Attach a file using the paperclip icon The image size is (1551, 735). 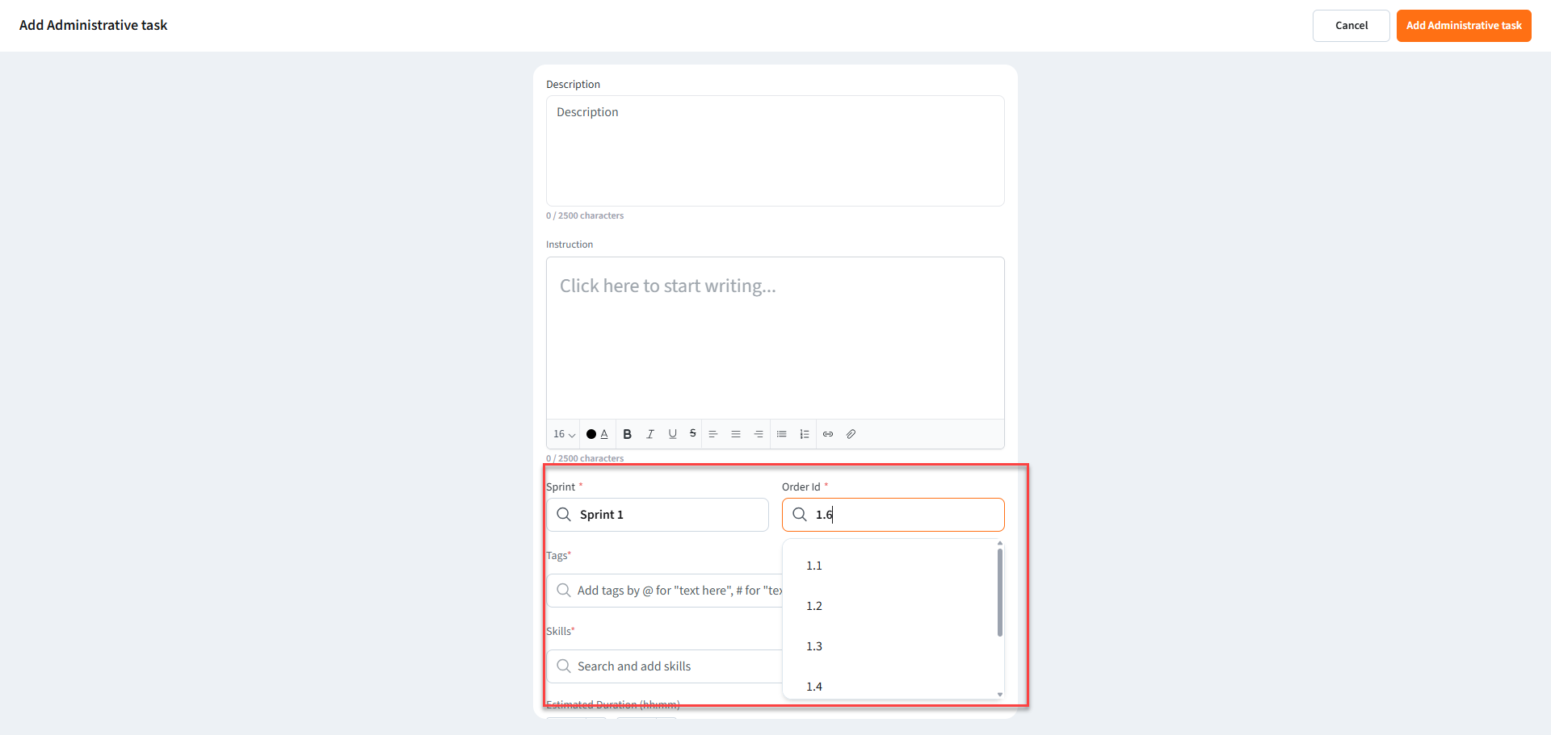point(851,434)
